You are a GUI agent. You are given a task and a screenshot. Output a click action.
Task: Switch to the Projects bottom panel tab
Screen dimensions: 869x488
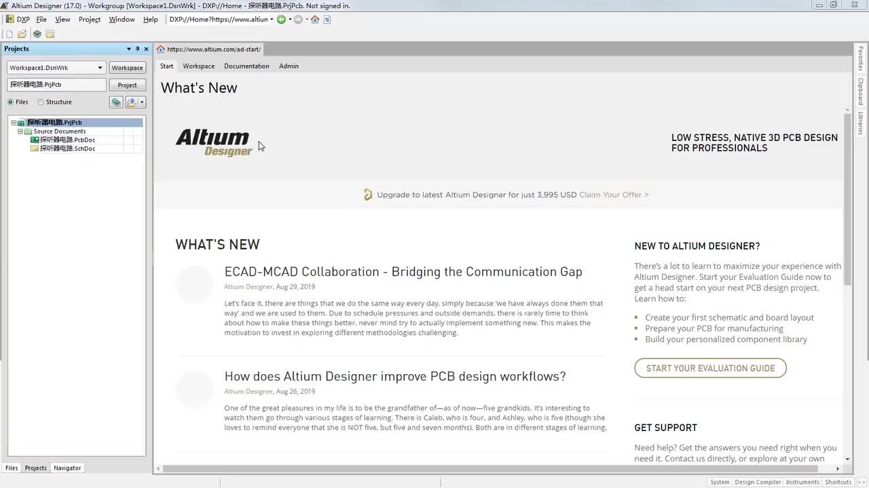pos(36,468)
